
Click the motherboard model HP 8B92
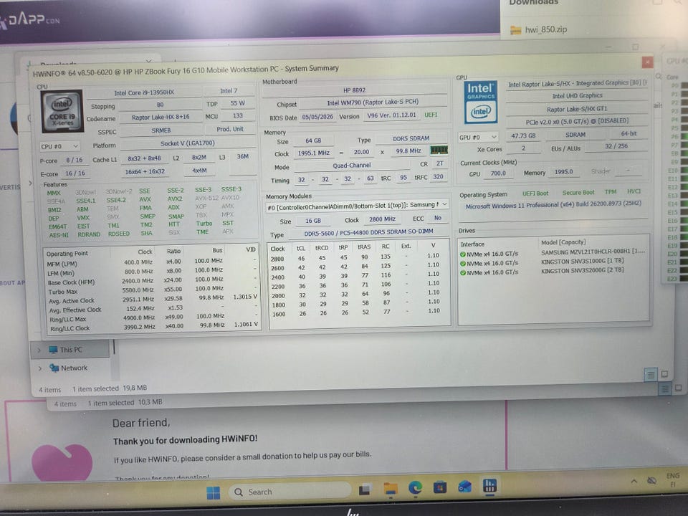point(354,90)
